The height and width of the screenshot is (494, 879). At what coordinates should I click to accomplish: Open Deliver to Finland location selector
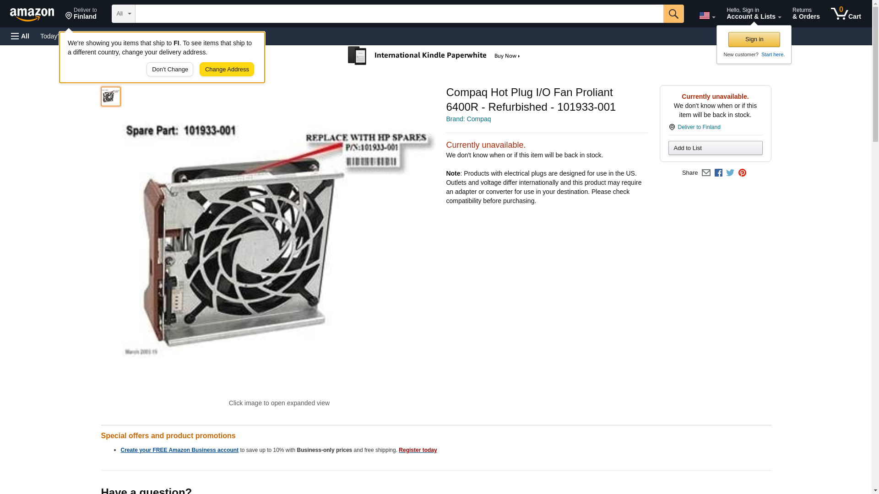81,14
